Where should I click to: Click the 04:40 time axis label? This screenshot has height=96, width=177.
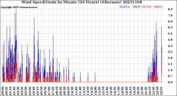coord(34,91)
